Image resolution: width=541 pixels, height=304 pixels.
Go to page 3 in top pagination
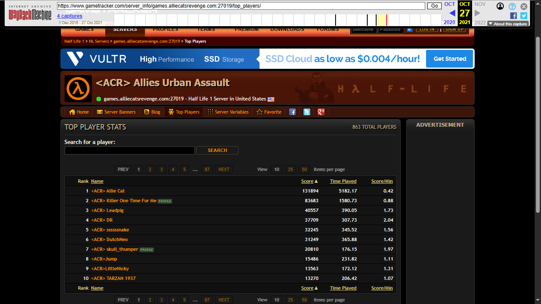point(161,169)
